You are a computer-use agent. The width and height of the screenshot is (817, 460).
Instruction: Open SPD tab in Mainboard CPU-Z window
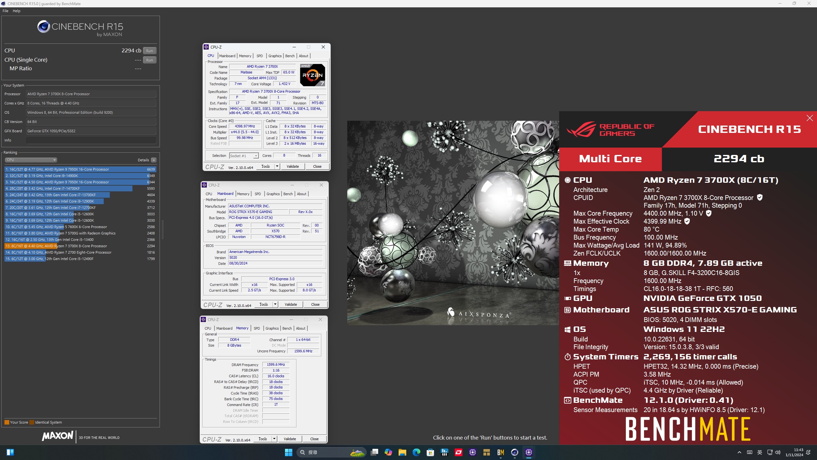pos(258,194)
